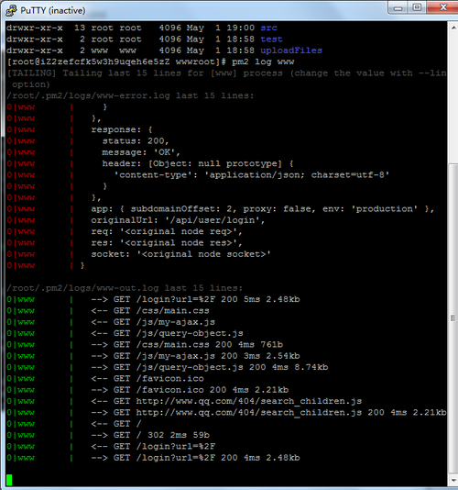Click the blue 'src' directory name
Image resolution: width=458 pixels, height=490 pixels.
pos(268,28)
